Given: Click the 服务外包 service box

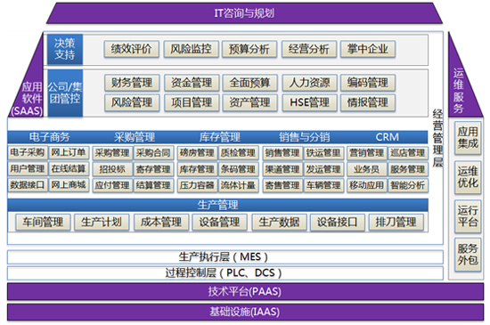Looking at the screenshot, I should [468, 255].
